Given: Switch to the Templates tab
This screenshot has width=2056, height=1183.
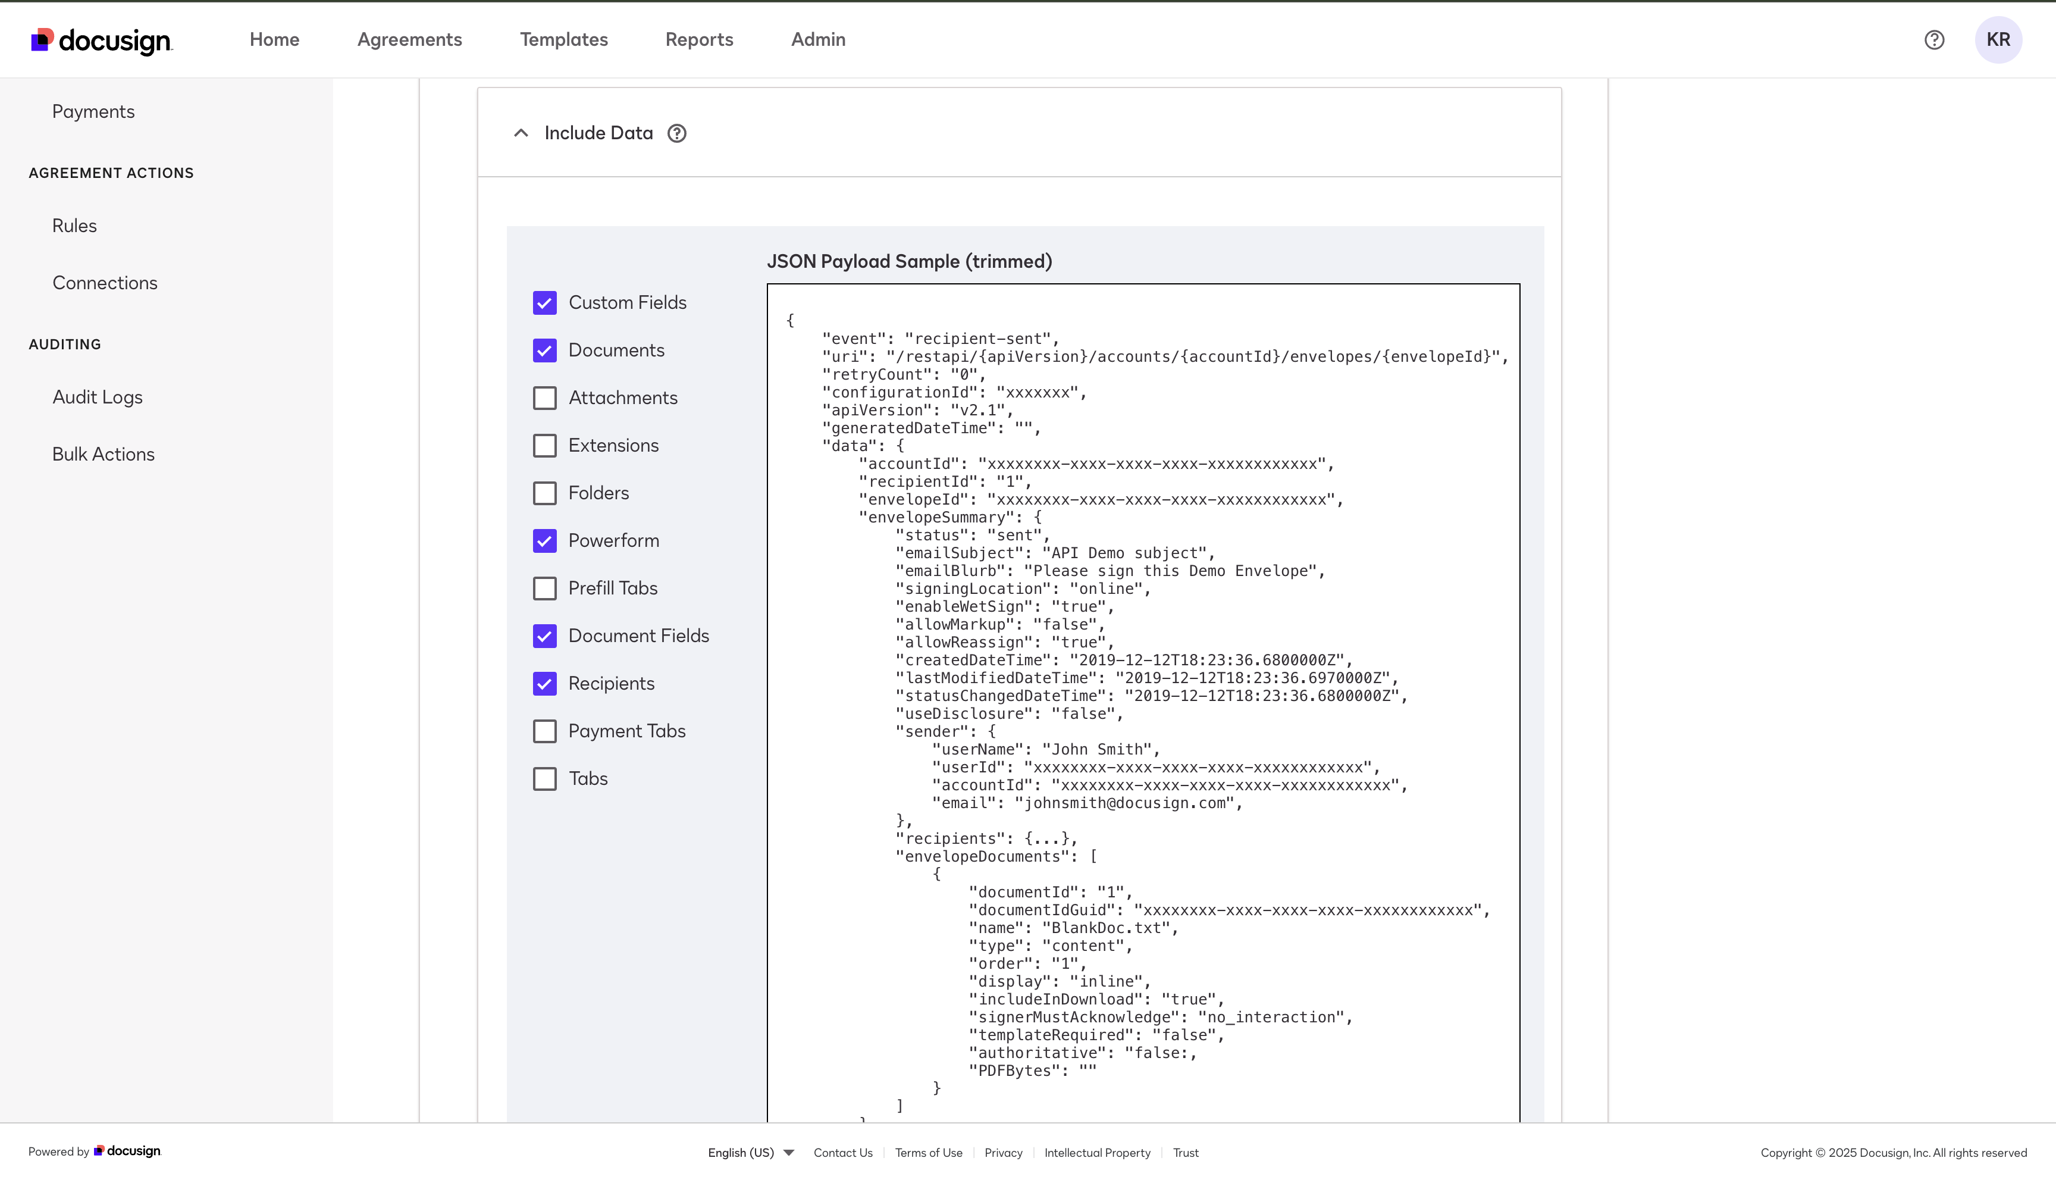Looking at the screenshot, I should tap(563, 39).
